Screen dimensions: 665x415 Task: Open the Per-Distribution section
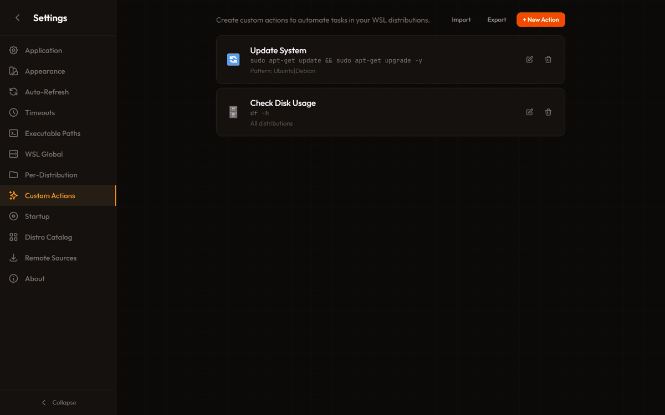(50, 174)
